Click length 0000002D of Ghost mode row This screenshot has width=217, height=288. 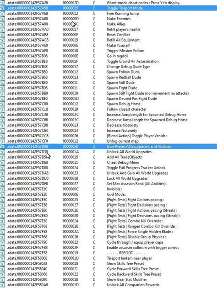coord(71,3)
